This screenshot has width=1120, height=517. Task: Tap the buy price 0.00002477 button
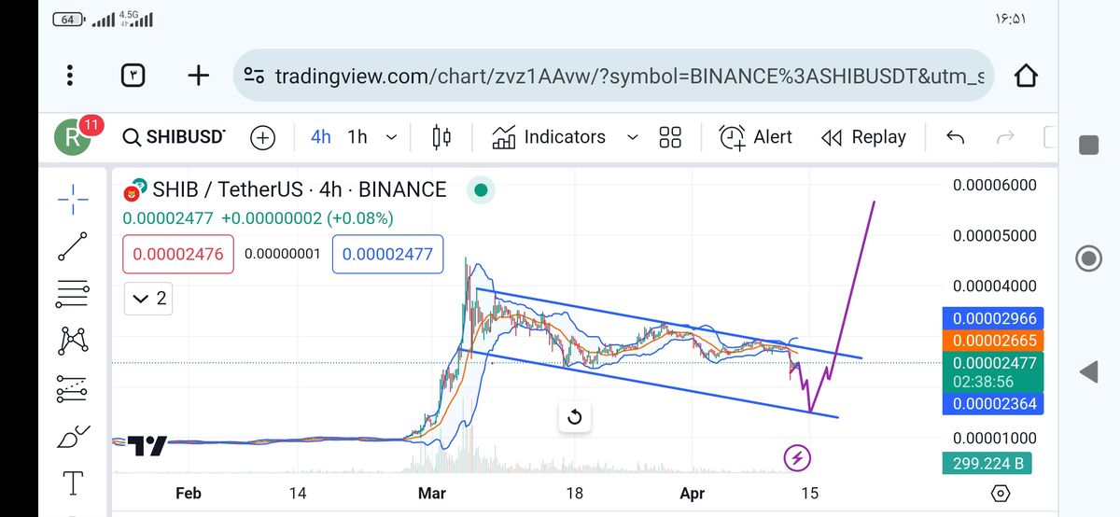387,254
